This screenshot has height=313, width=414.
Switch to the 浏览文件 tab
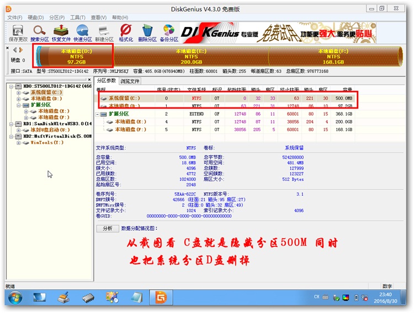coord(130,81)
